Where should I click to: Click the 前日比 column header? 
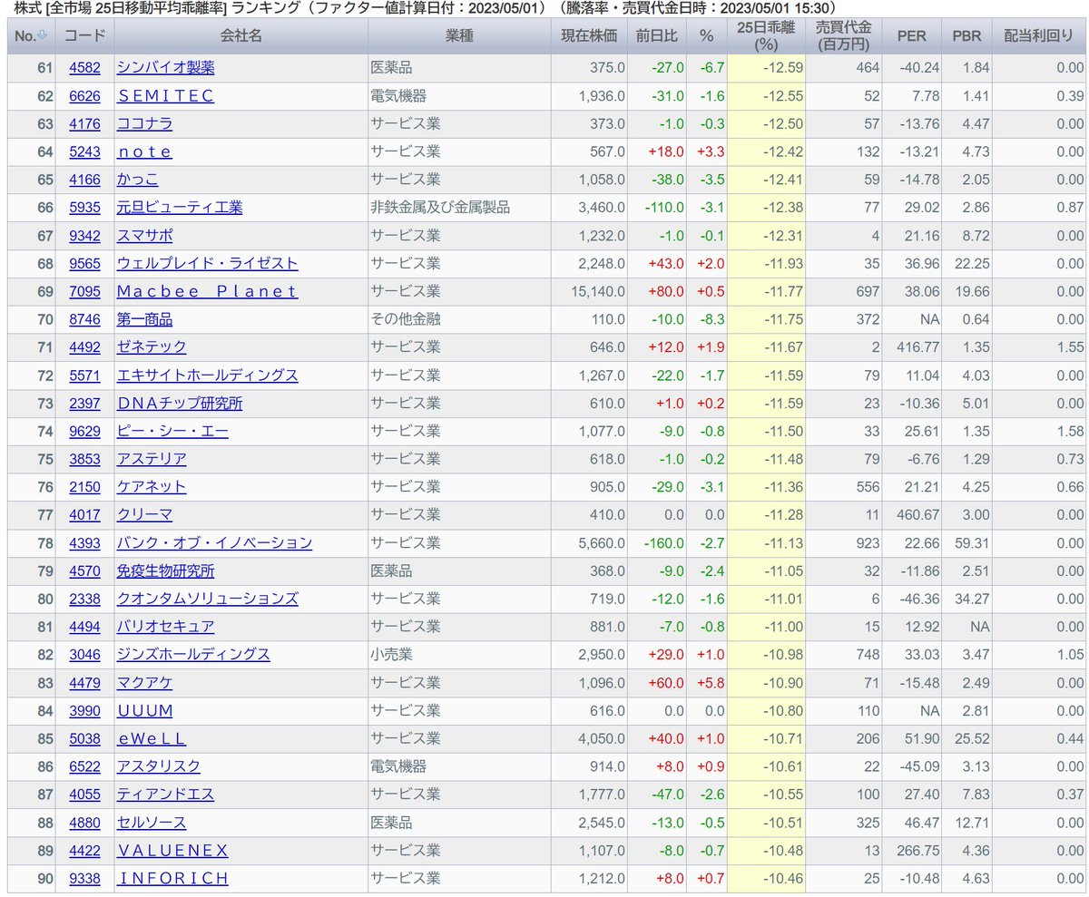pyautogui.click(x=658, y=36)
